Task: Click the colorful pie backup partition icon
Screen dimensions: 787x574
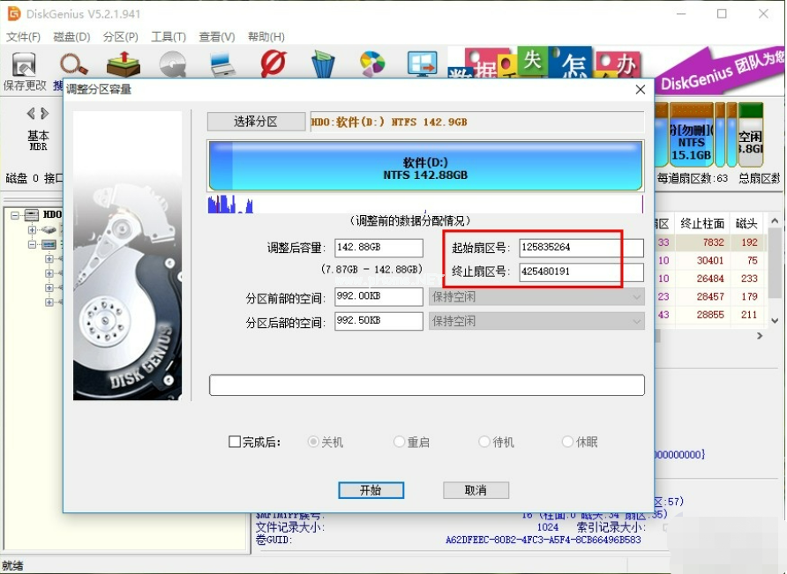Action: (372, 63)
